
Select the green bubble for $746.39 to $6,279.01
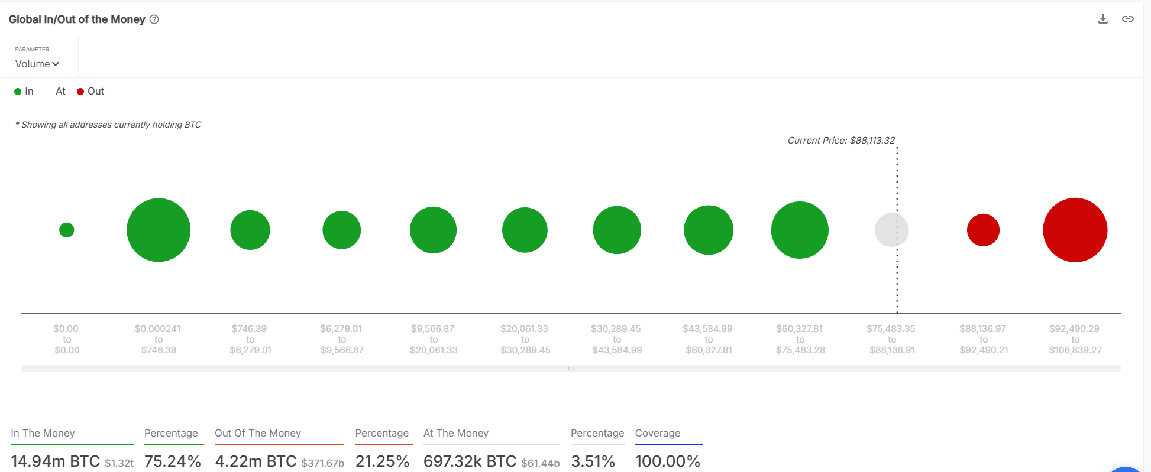(250, 230)
